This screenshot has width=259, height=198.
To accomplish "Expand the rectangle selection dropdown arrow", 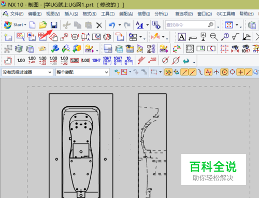I will [161, 72].
